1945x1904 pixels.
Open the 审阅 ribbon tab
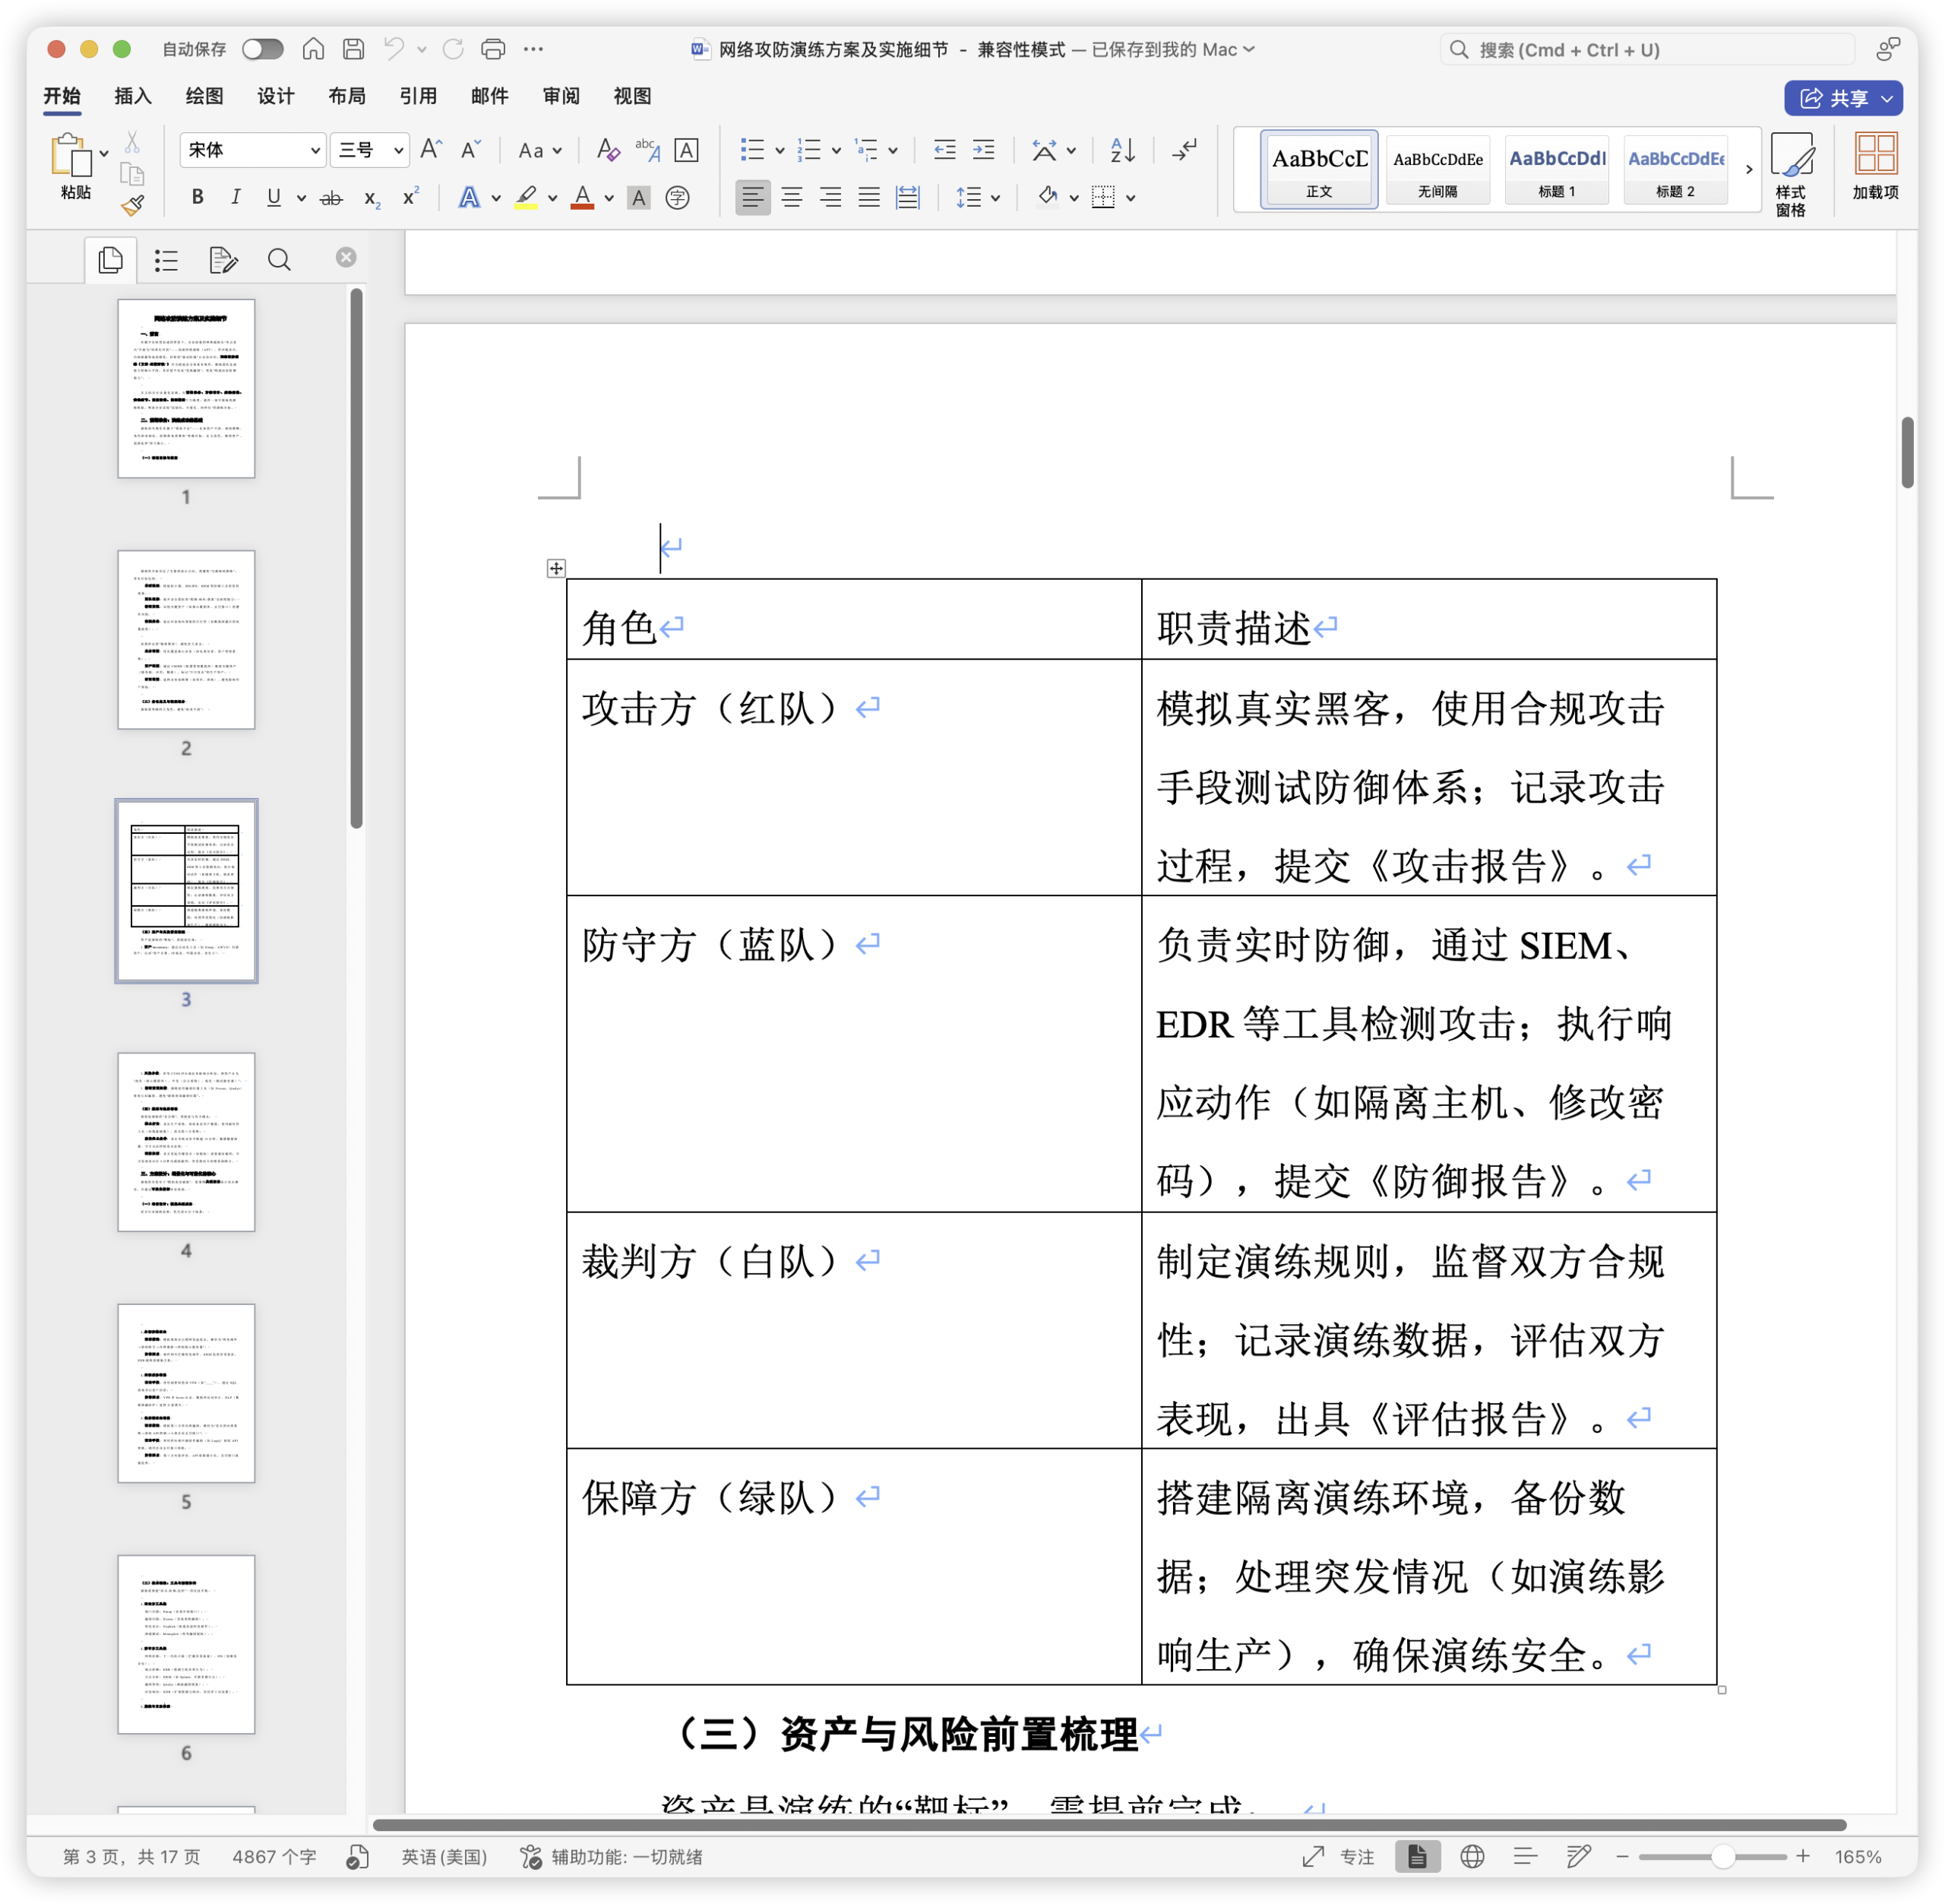[561, 96]
